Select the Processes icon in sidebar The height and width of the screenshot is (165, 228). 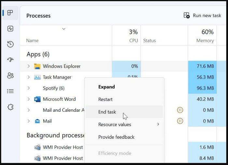(x=10, y=13)
